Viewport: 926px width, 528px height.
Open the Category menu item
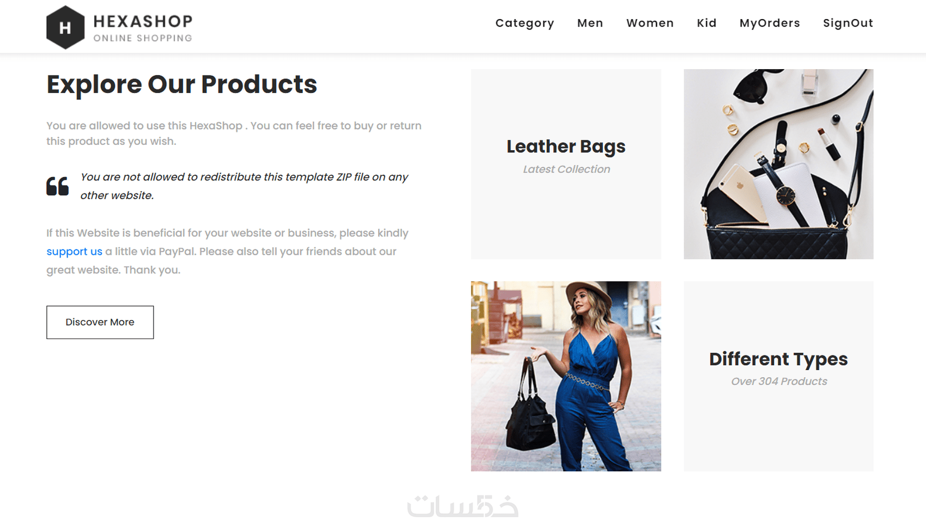tap(525, 23)
